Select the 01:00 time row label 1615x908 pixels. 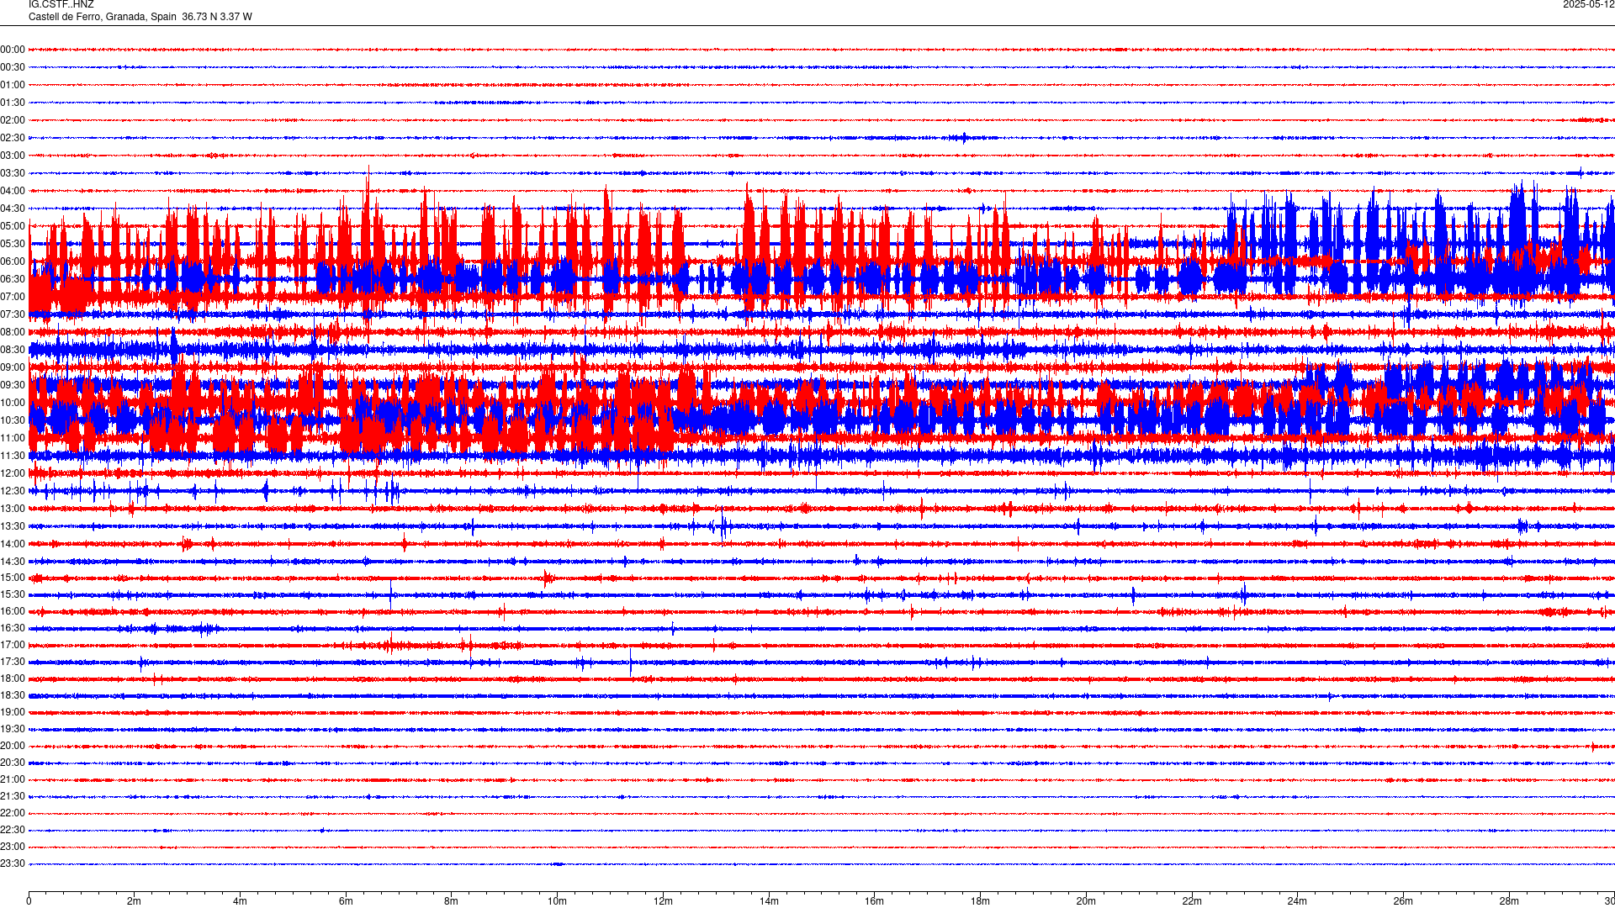click(13, 85)
